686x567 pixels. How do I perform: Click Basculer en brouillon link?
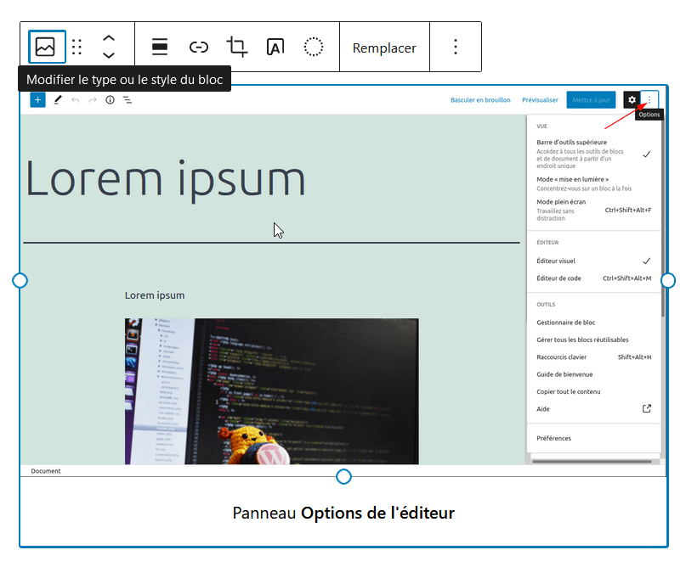tap(480, 100)
